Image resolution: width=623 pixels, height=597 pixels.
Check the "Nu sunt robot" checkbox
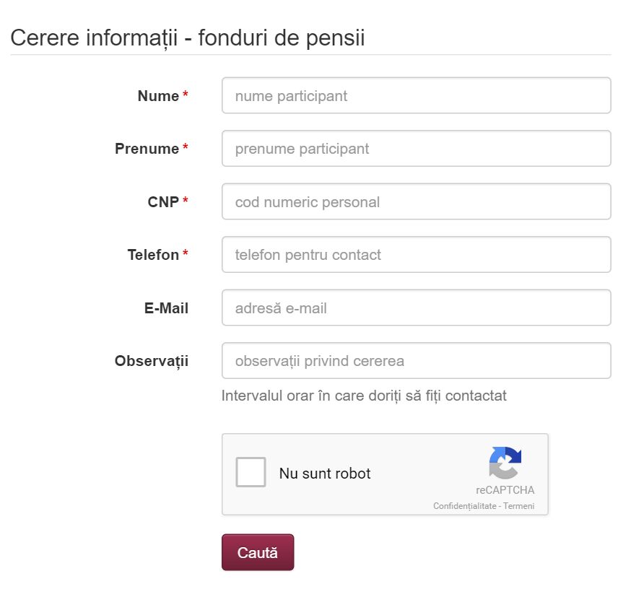[x=250, y=472]
